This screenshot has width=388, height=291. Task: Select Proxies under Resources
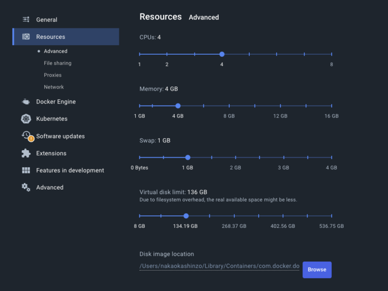tap(52, 75)
